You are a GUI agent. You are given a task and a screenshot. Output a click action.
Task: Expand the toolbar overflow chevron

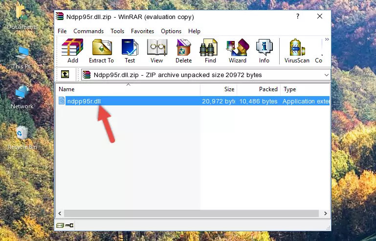[x=327, y=40]
